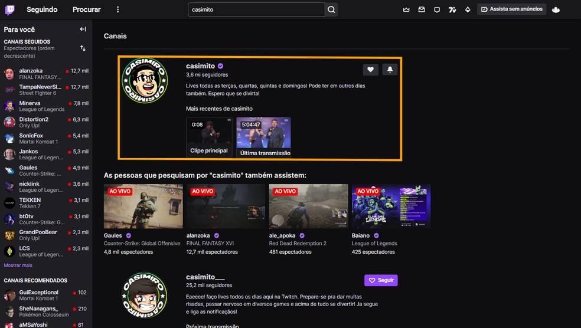Image resolution: width=581 pixels, height=328 pixels.
Task: Toggle casimito notifications bell
Action: click(x=390, y=69)
